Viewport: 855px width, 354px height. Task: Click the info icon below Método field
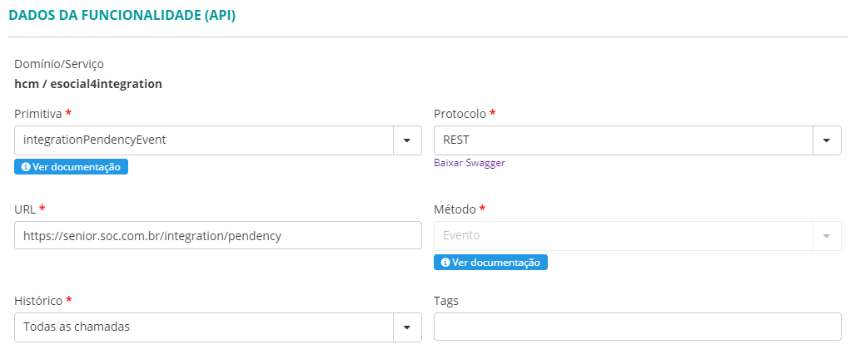445,263
